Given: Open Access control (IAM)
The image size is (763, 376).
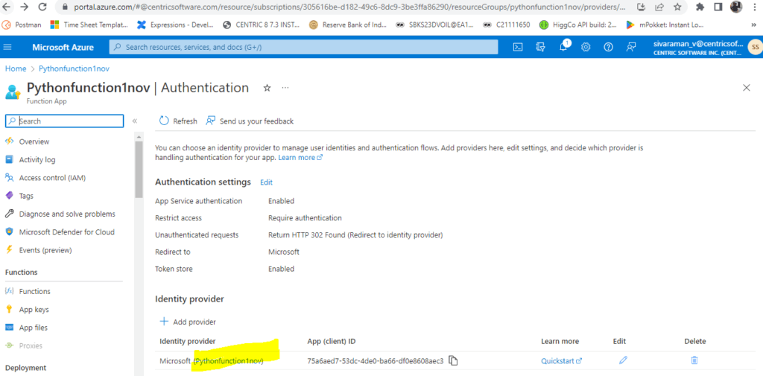Looking at the screenshot, I should click(x=52, y=178).
